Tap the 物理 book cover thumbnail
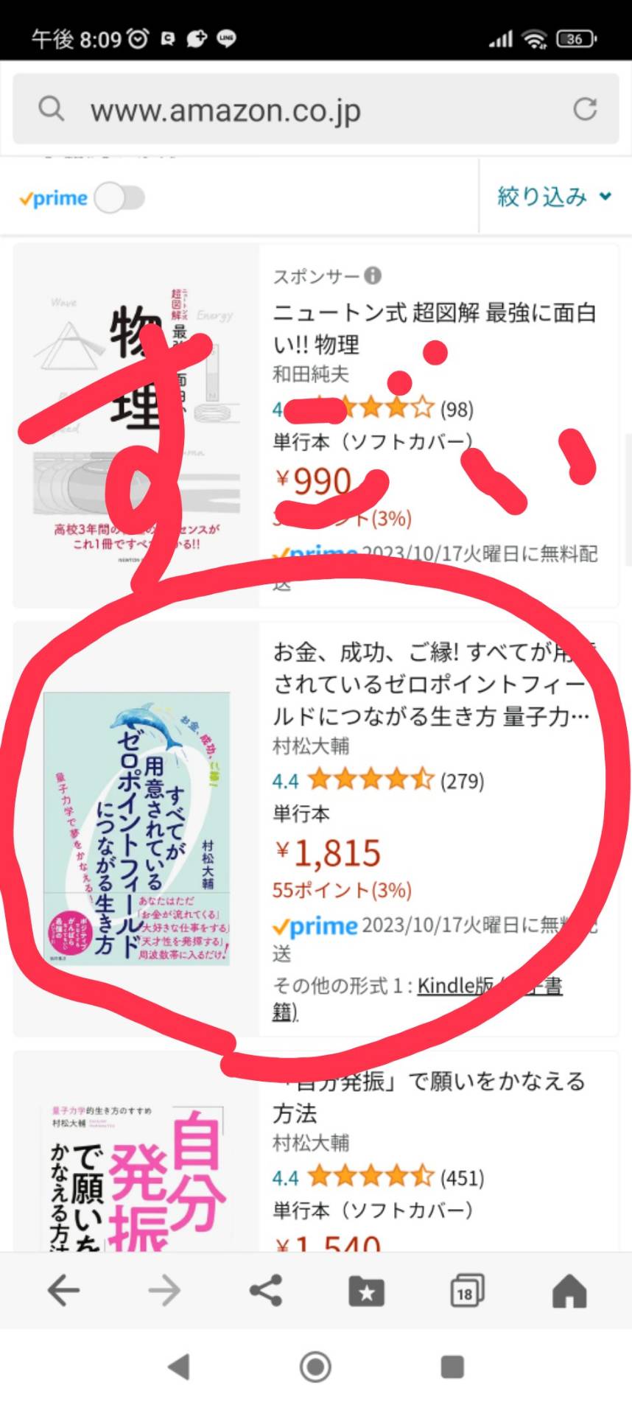The image size is (632, 1405). pyautogui.click(x=137, y=426)
